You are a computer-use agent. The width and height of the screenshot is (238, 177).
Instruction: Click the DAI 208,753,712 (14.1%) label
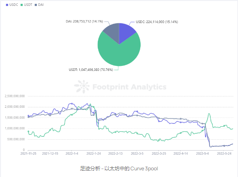click(x=84, y=21)
